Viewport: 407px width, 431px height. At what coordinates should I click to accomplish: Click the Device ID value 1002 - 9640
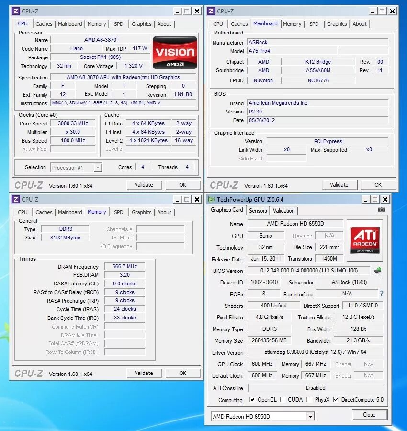pos(264,282)
